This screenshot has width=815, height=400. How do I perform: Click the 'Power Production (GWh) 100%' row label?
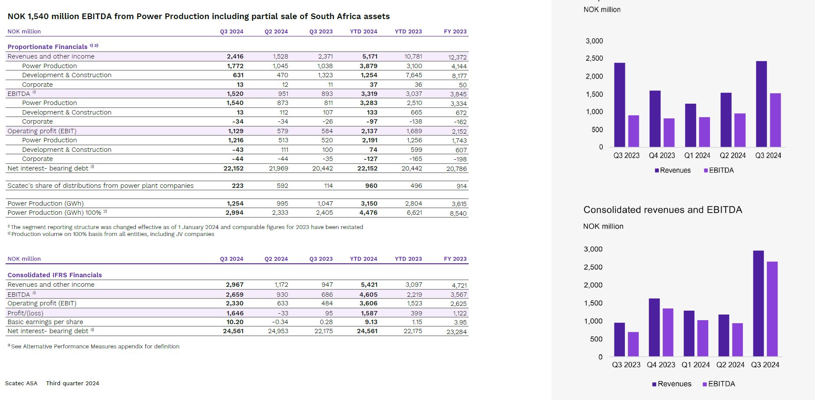(54, 213)
